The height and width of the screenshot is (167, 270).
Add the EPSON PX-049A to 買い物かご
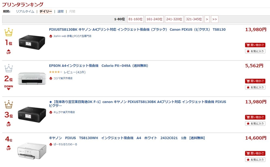[255, 81]
